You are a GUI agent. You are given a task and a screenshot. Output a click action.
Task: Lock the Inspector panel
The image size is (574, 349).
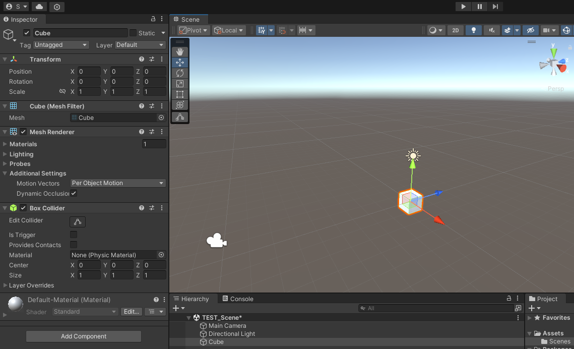[153, 19]
